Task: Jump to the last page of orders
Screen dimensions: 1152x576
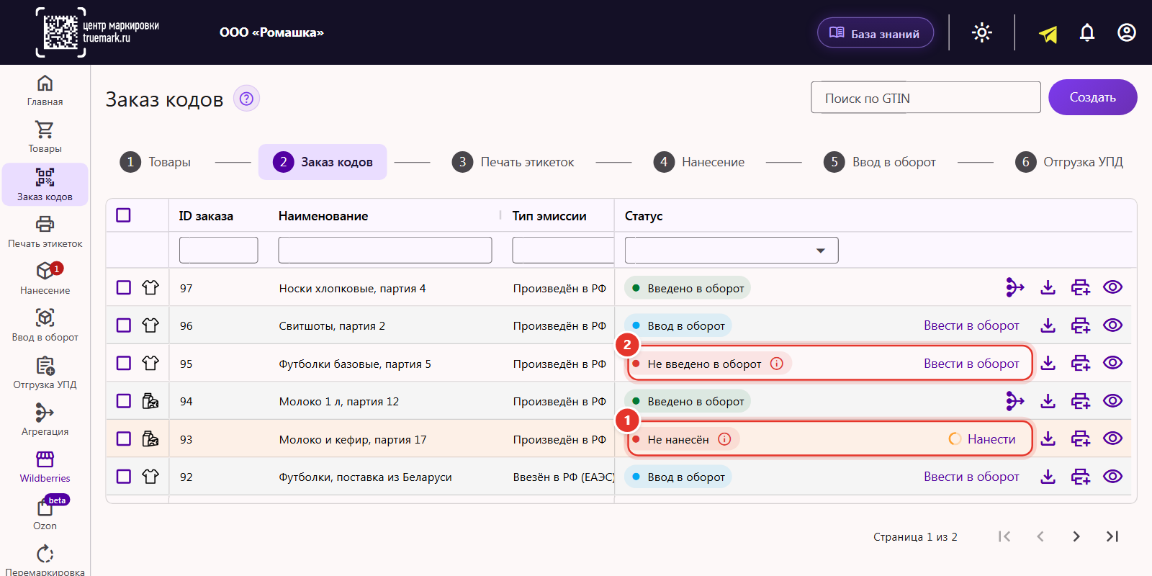Action: 1112,536
